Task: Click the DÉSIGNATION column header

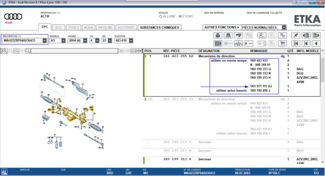Action: [209, 51]
